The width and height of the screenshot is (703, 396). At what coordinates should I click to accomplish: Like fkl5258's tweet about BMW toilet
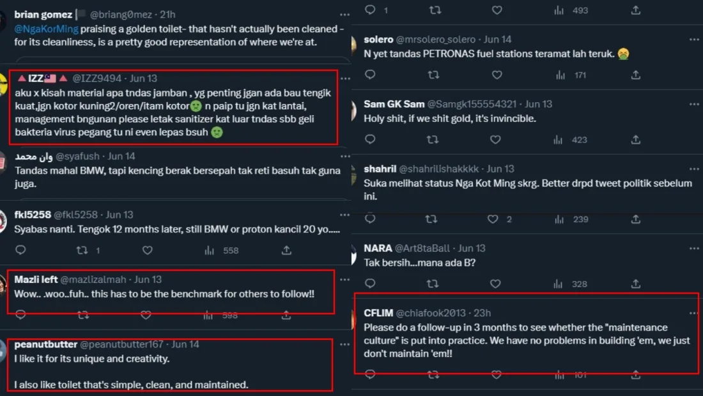[x=148, y=250]
